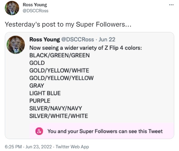The height and width of the screenshot is (151, 179).
Task: Open the quoted tweet's lion avatar
Action: 16,45
